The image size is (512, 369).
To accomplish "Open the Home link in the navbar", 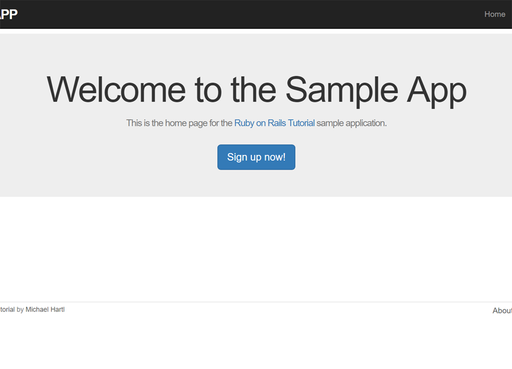I will 494,14.
